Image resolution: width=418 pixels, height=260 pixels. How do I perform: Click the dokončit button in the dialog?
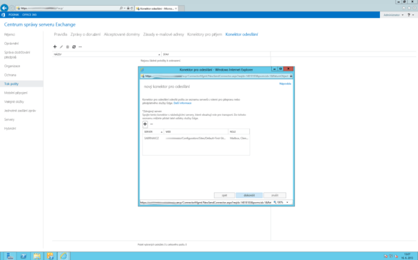[249, 195]
